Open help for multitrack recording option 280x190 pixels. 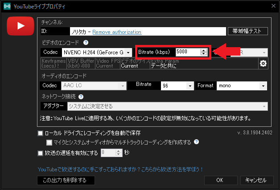(197, 142)
